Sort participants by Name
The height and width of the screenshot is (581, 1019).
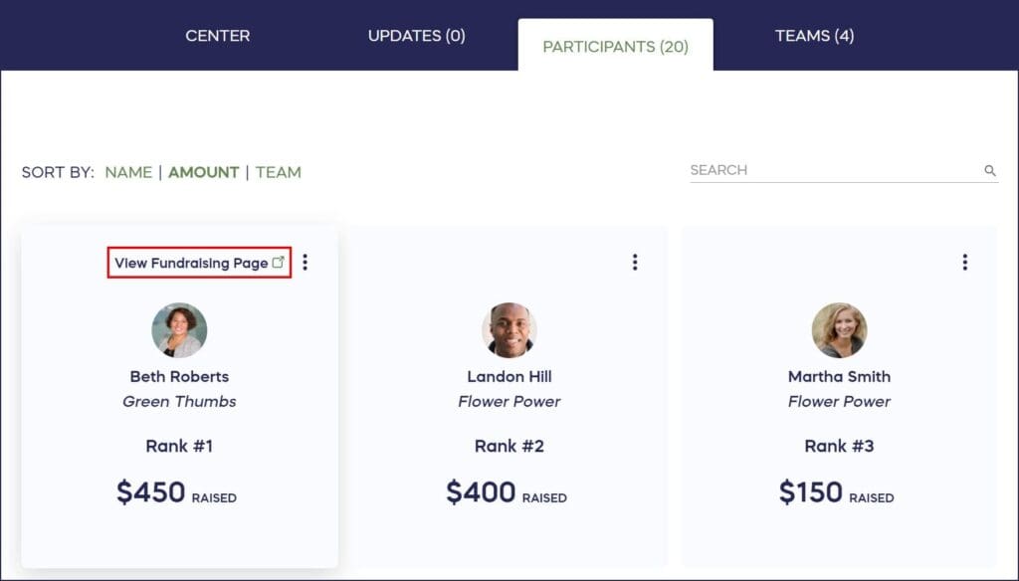point(128,172)
